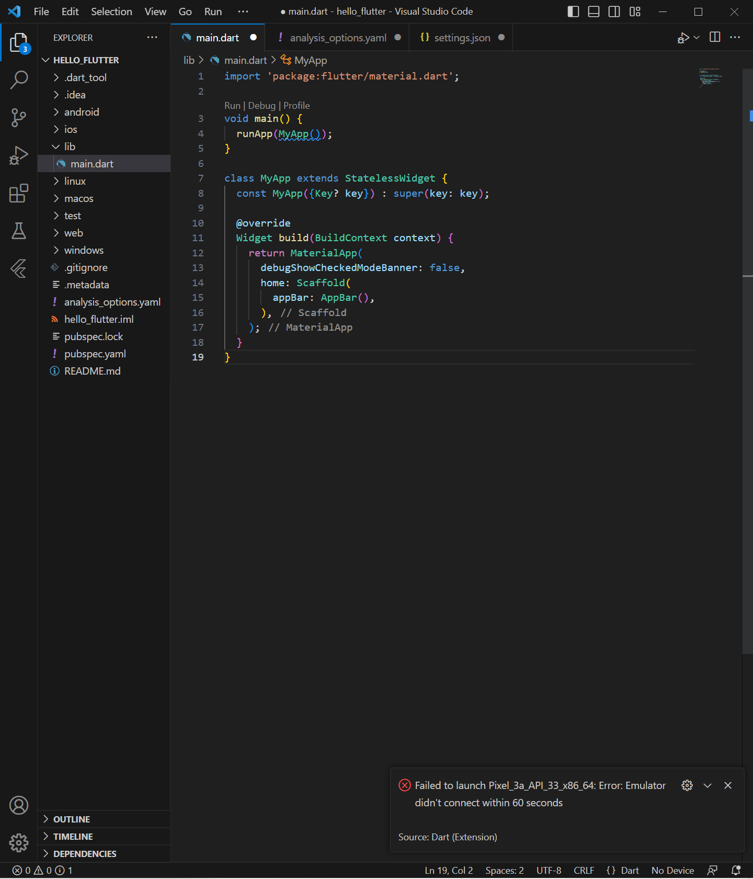Open the Go menu
Screen dimensions: 753x879
185,12
